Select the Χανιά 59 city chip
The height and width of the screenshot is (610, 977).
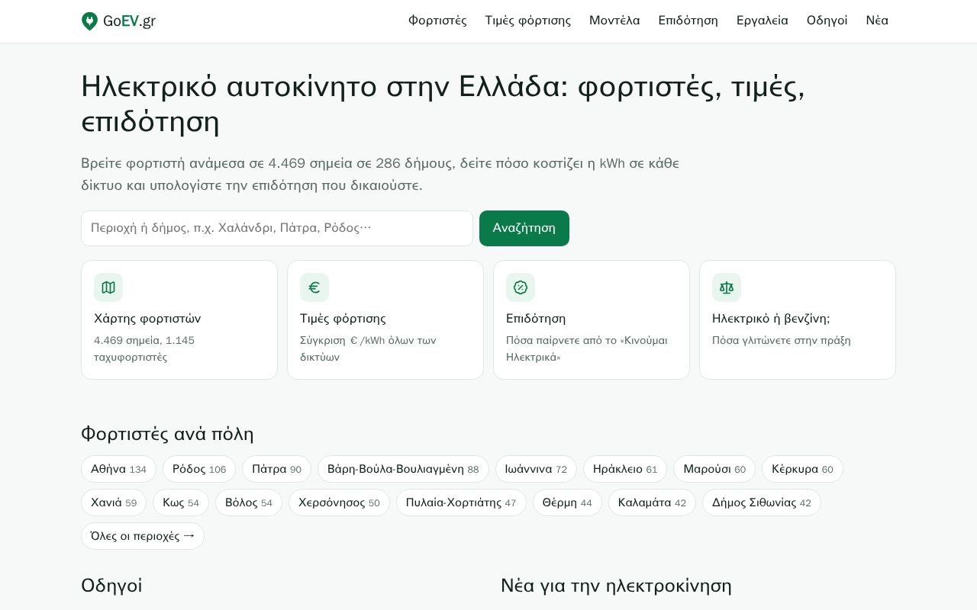(114, 502)
